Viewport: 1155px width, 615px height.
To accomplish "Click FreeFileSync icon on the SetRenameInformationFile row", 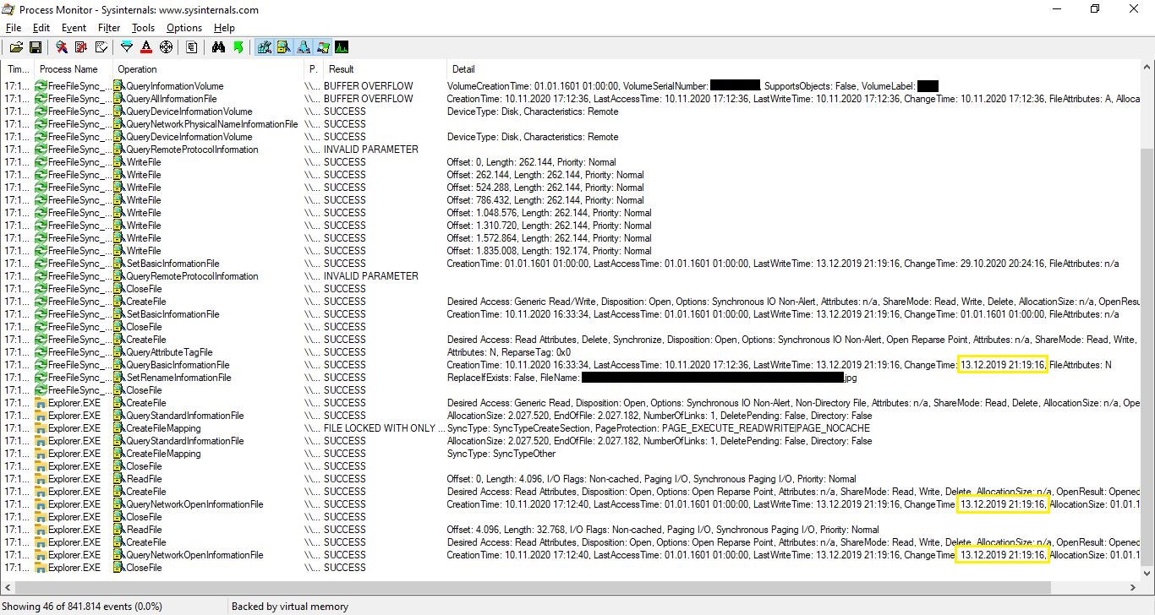I will pyautogui.click(x=41, y=378).
